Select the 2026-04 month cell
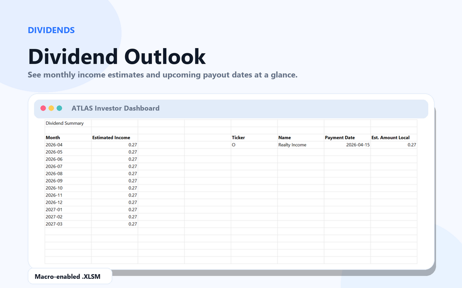Viewport: 462px width, 288px height. click(68, 145)
